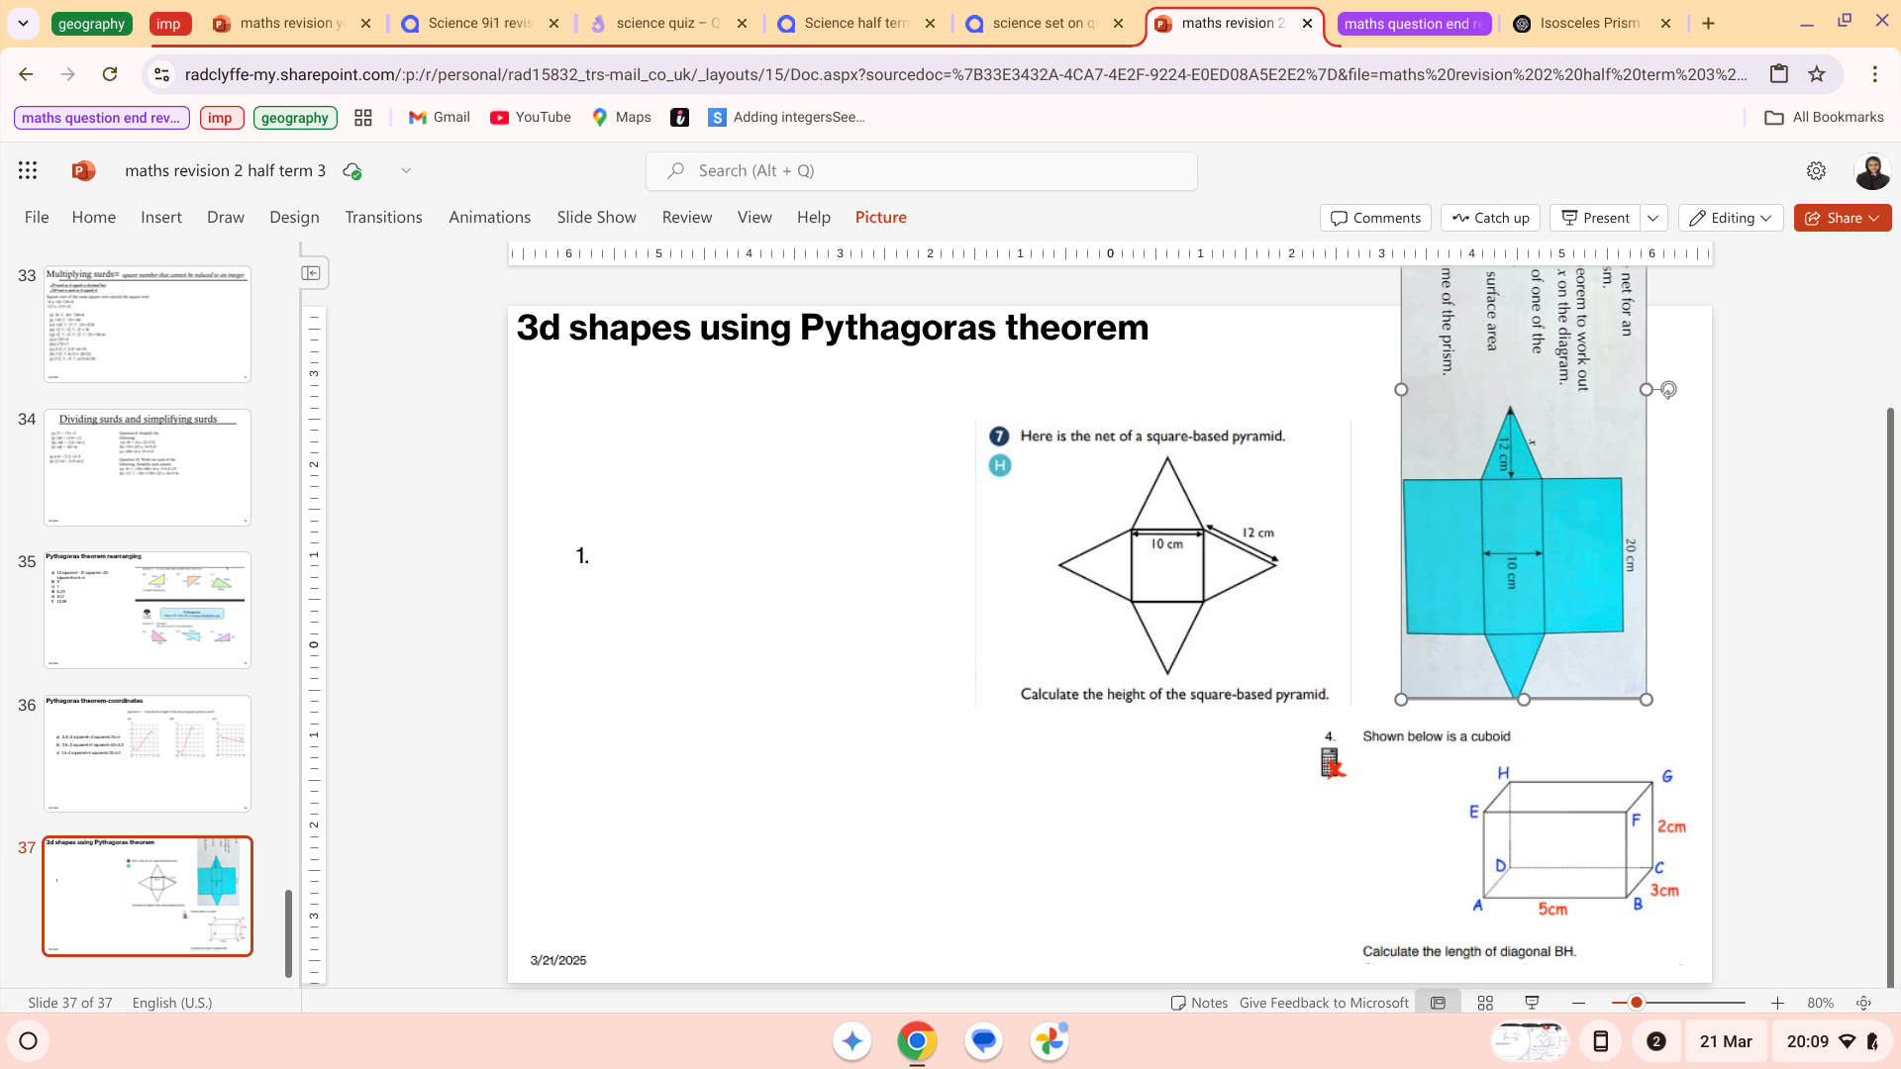The height and width of the screenshot is (1069, 1901).
Task: Open PowerPoint settings gear
Action: click(1817, 170)
